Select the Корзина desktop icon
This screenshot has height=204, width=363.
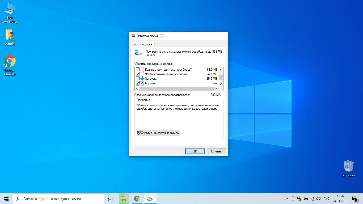tap(348, 167)
